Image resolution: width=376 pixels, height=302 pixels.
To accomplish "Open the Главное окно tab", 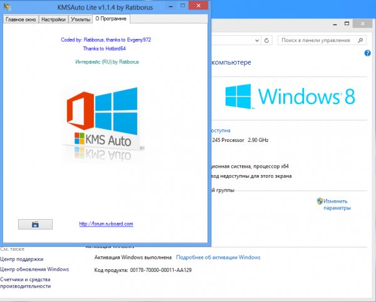I will click(x=21, y=19).
